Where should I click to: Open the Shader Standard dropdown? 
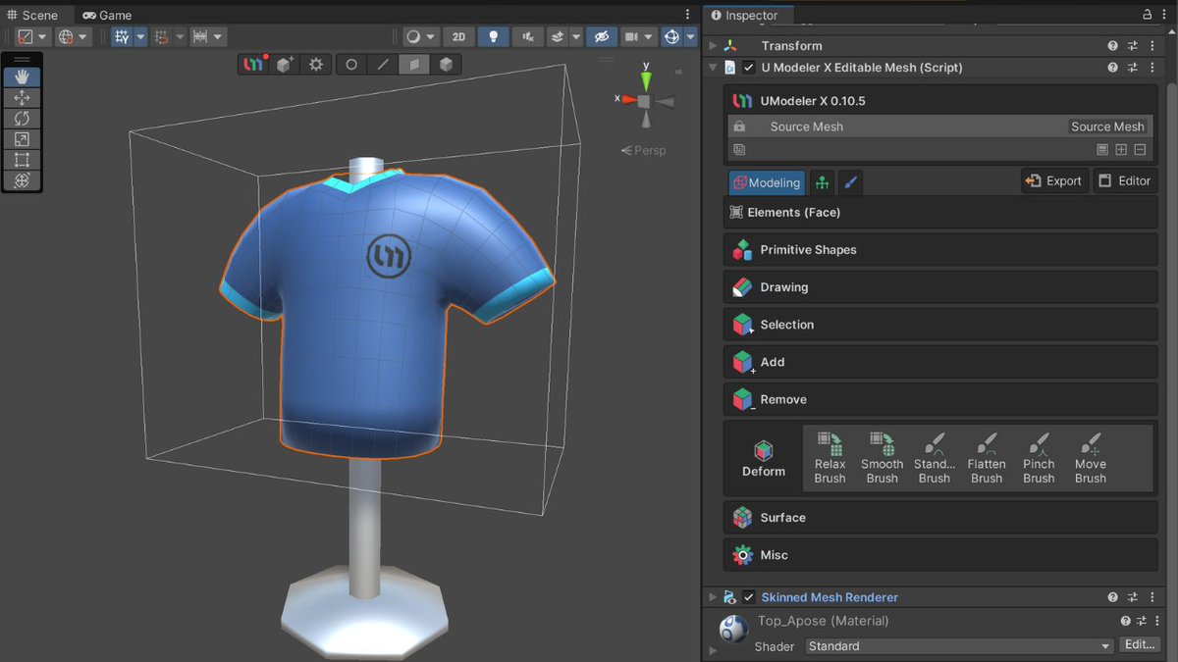[x=959, y=646]
